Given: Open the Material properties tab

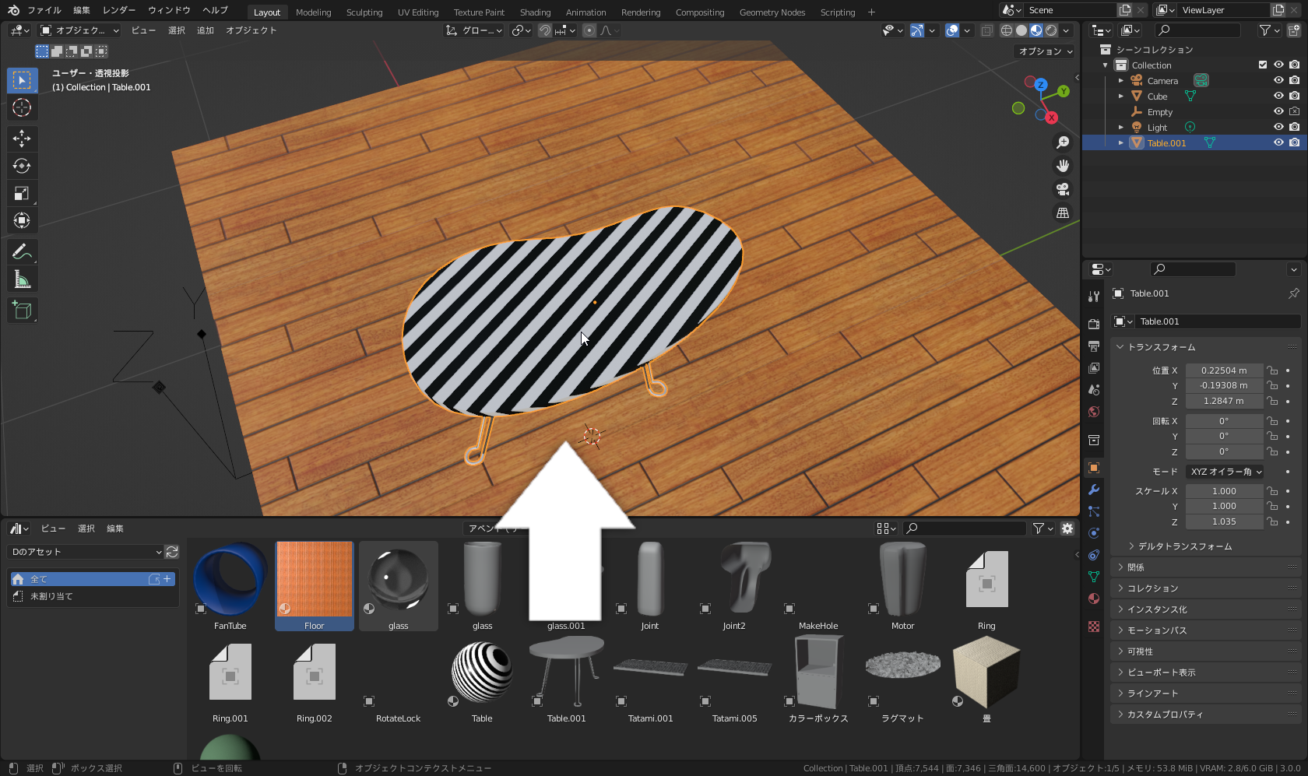Looking at the screenshot, I should pos(1094,599).
